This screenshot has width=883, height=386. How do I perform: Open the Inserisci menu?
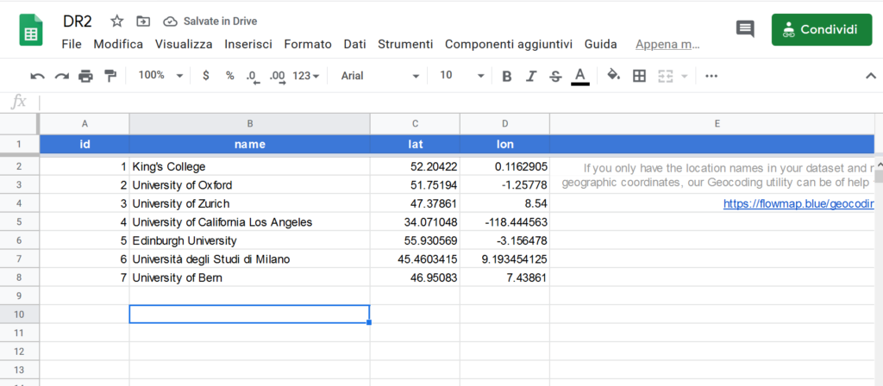pyautogui.click(x=248, y=44)
